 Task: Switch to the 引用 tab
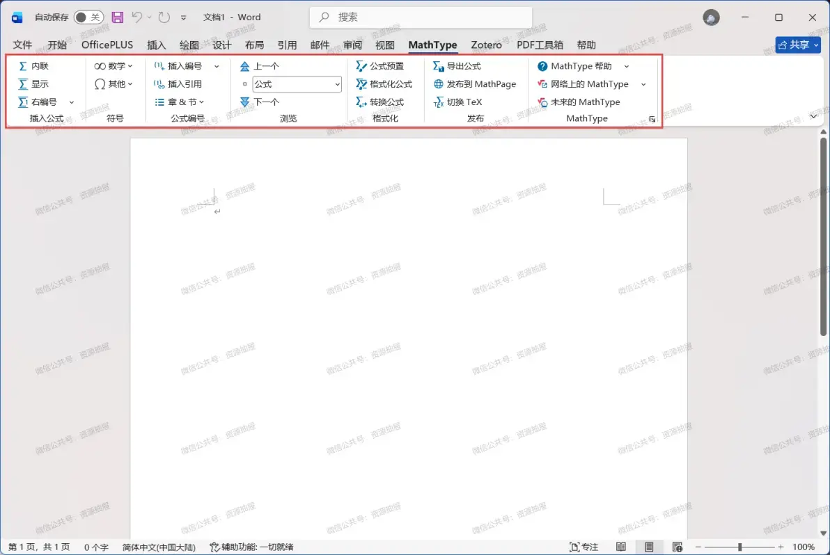[x=287, y=45]
